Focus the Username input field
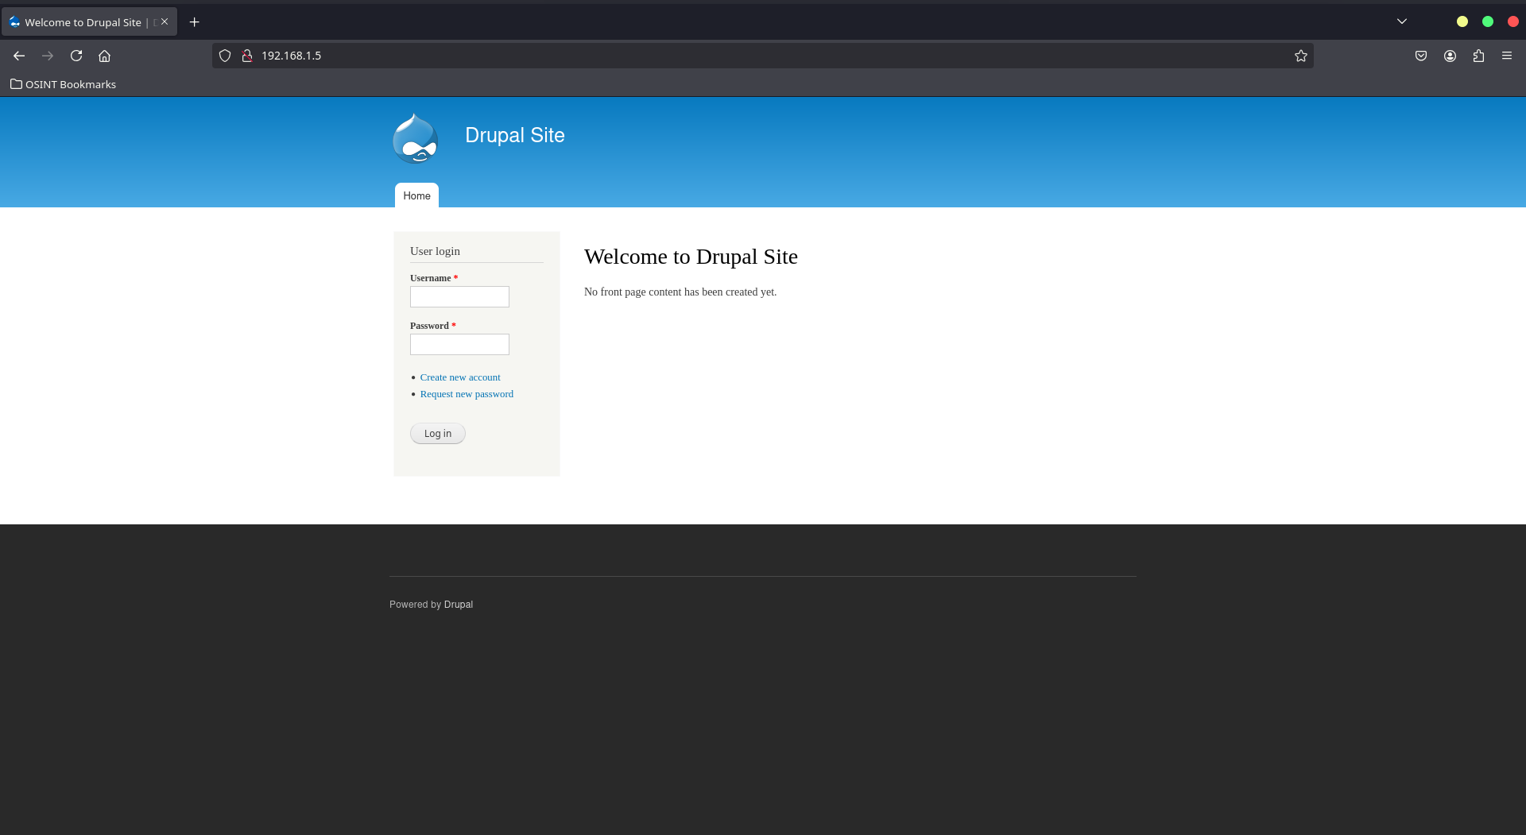 [x=459, y=296]
